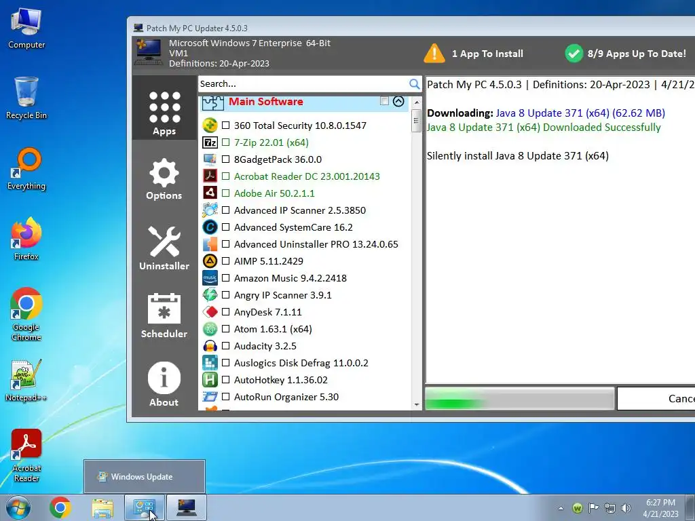695x521 pixels.
Task: Click the Advanced IP Scanner icon
Action: click(210, 210)
